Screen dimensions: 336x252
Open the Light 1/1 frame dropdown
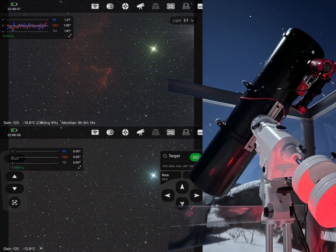(183, 21)
